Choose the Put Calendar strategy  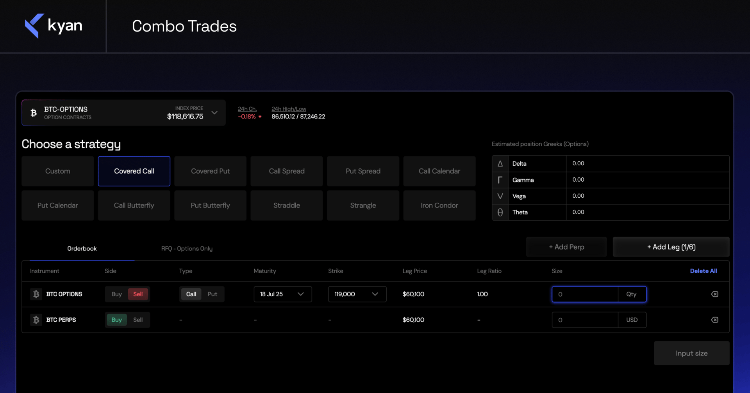click(58, 205)
